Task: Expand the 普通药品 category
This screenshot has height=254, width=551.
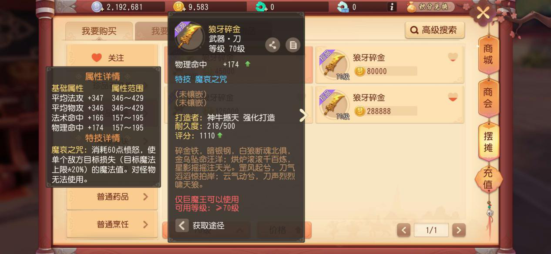Action: click(x=112, y=197)
